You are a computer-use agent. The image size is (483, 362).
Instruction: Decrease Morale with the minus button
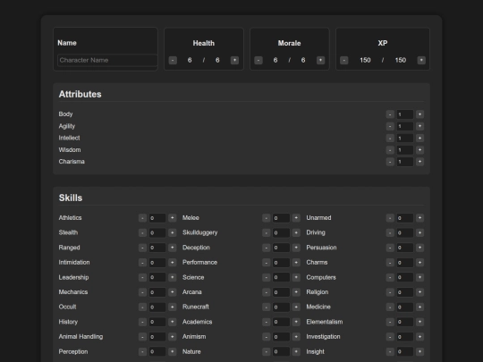[x=258, y=60]
